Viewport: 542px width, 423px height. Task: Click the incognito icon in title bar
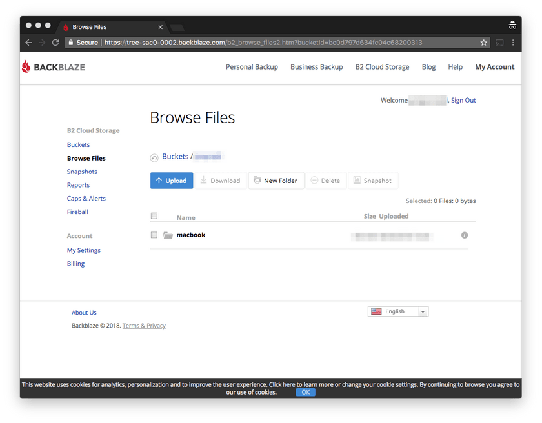click(512, 25)
